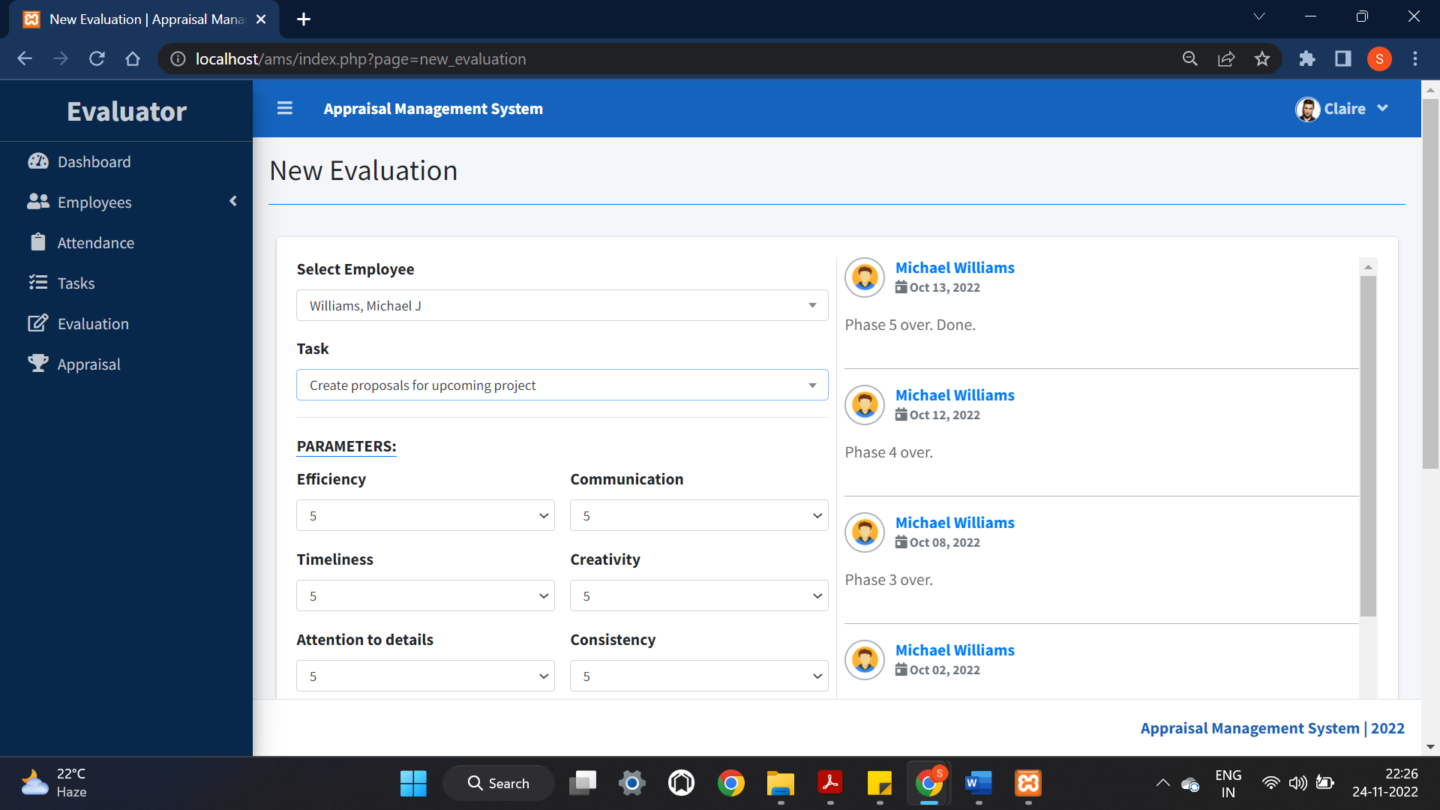The image size is (1440, 810).
Task: Click the hamburger menu icon
Action: click(x=285, y=108)
